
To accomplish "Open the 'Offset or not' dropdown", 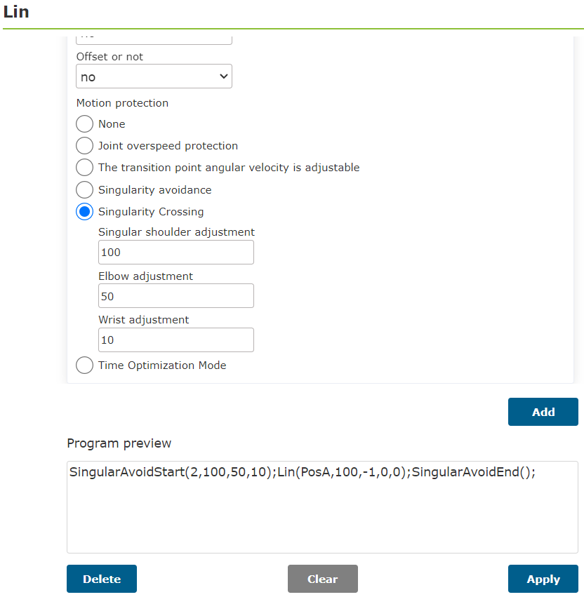I will (154, 76).
